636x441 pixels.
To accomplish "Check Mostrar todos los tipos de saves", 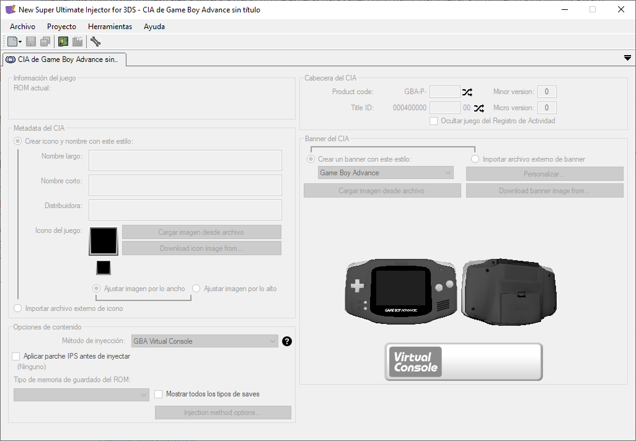I will pos(159,394).
